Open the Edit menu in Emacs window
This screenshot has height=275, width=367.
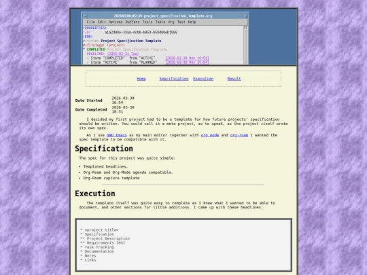tap(101, 22)
